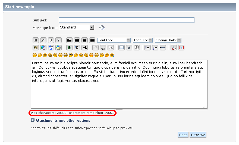The height and width of the screenshot is (145, 239).
Task: Apply superscript with the sup button
Action: pyautogui.click(x=95, y=48)
